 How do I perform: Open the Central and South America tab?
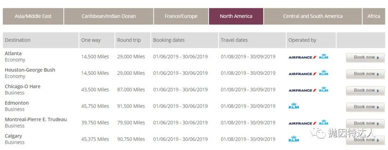point(313,16)
